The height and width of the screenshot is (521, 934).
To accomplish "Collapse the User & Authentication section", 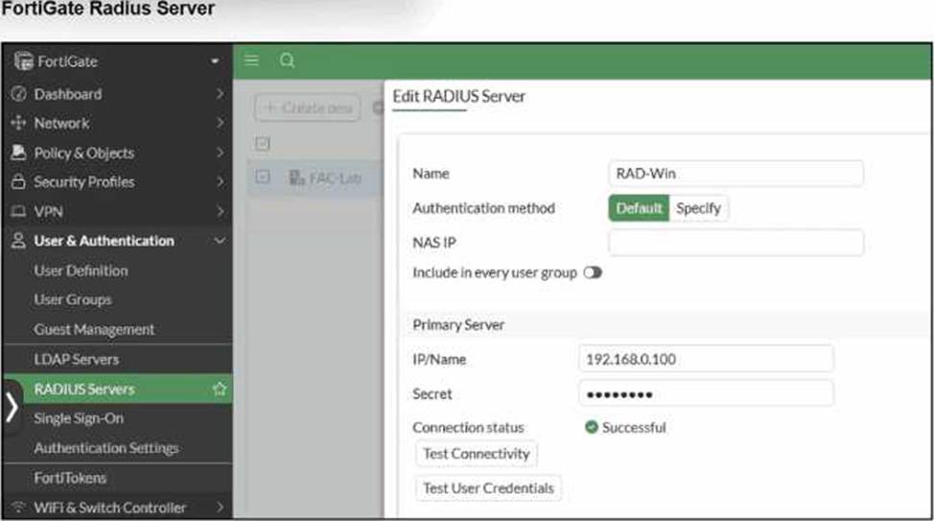I will click(x=220, y=241).
